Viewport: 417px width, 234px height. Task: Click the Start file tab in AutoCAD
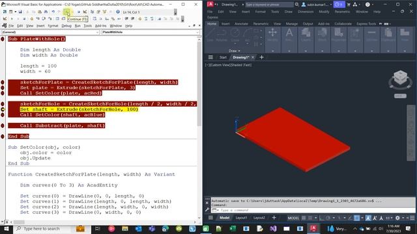pyautogui.click(x=223, y=57)
